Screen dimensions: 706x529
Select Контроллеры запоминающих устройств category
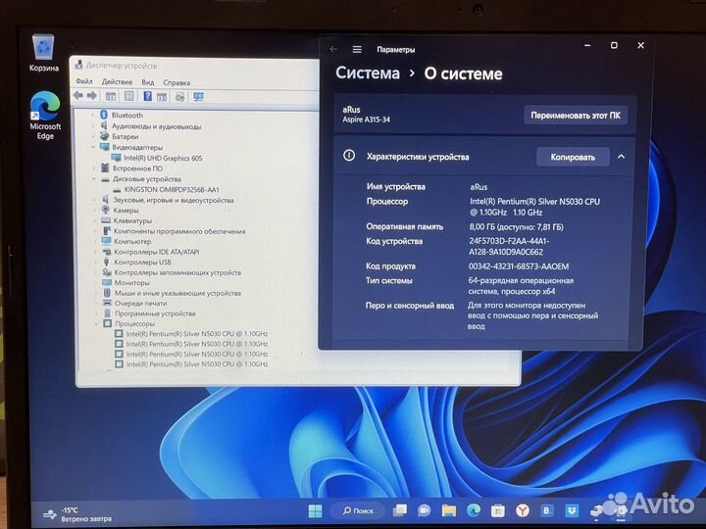pyautogui.click(x=176, y=272)
